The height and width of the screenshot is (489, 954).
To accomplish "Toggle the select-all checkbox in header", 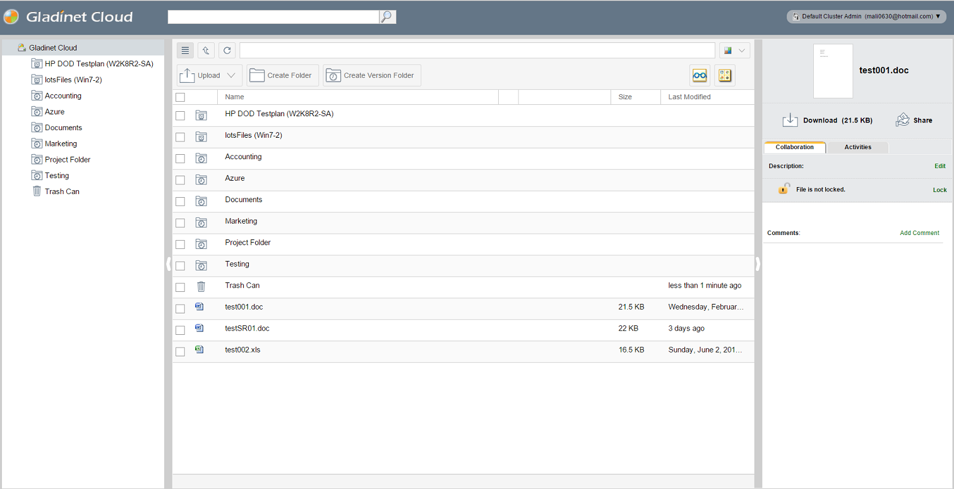I will click(x=181, y=97).
